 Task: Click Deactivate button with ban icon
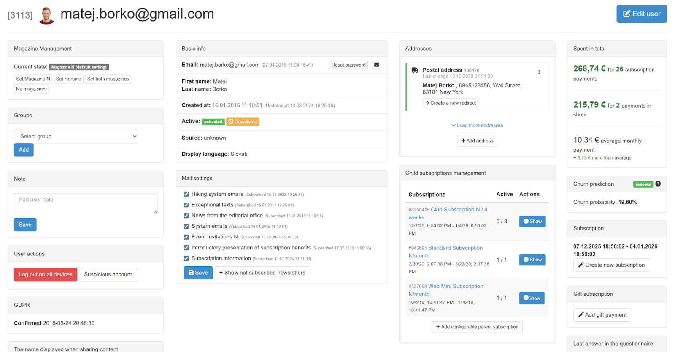point(243,122)
